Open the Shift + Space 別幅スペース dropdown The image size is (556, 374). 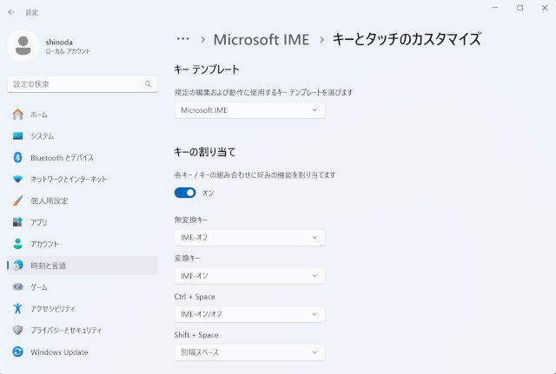click(249, 352)
